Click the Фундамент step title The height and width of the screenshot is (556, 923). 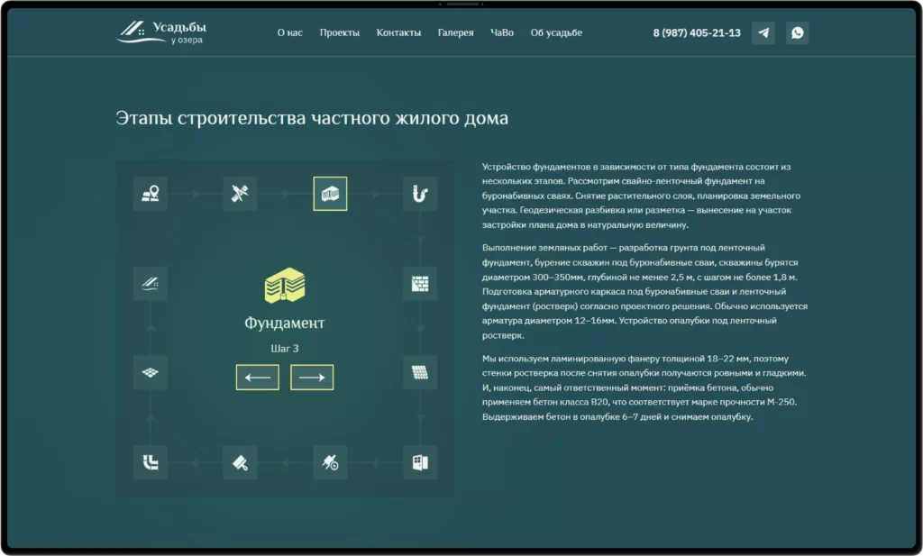(x=285, y=323)
